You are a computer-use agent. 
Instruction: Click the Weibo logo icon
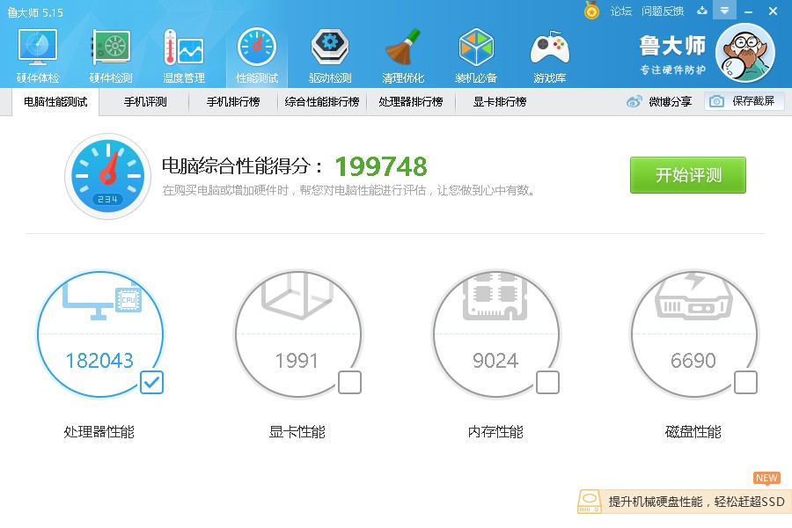tap(634, 101)
